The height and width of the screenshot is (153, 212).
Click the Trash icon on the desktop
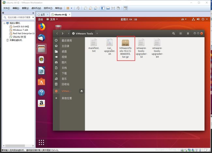[58, 27]
